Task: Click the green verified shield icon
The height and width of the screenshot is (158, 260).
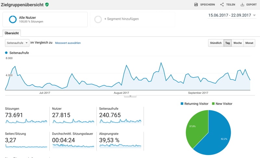Action: tap(47, 5)
